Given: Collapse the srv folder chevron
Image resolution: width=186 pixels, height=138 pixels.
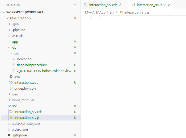Looking at the screenshot, I should point(9,106).
